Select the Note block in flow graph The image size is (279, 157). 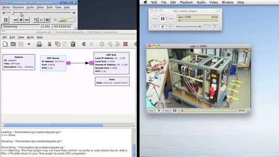(x=112, y=81)
